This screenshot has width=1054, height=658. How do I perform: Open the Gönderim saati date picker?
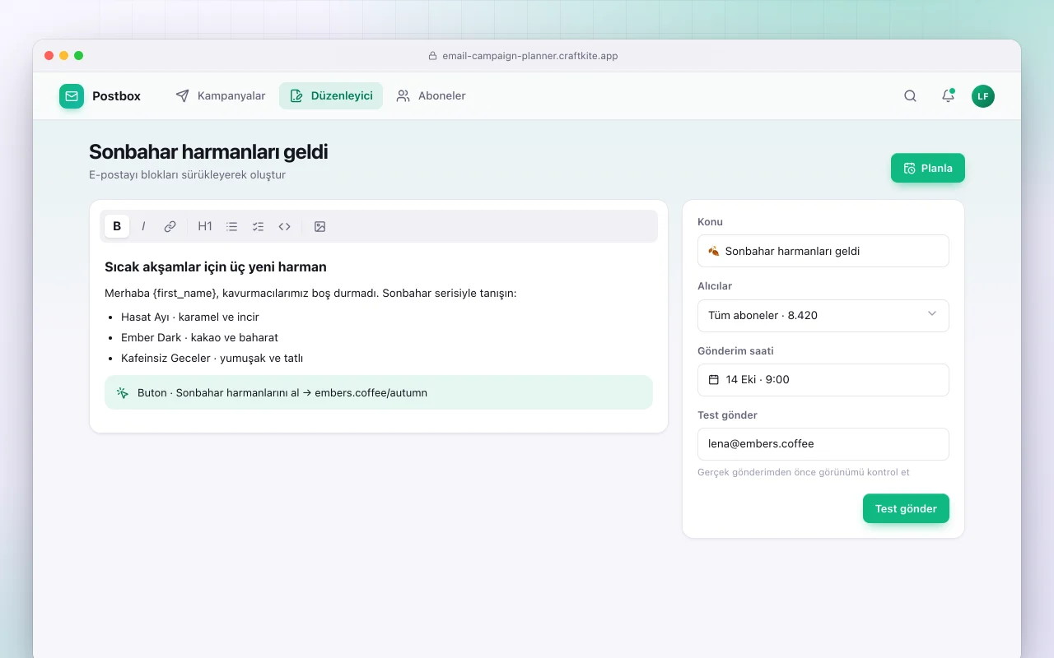coord(823,380)
